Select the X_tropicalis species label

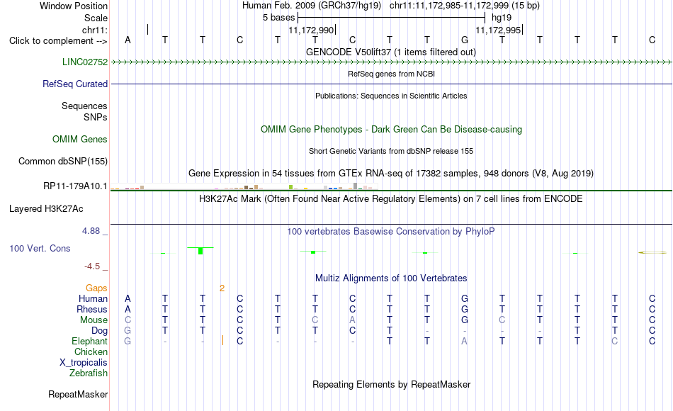[x=84, y=363]
